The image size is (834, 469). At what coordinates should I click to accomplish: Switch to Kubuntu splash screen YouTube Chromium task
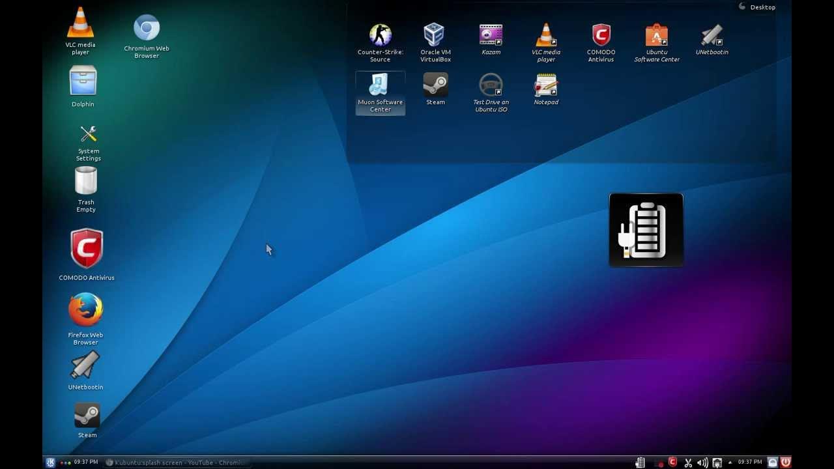coord(177,462)
